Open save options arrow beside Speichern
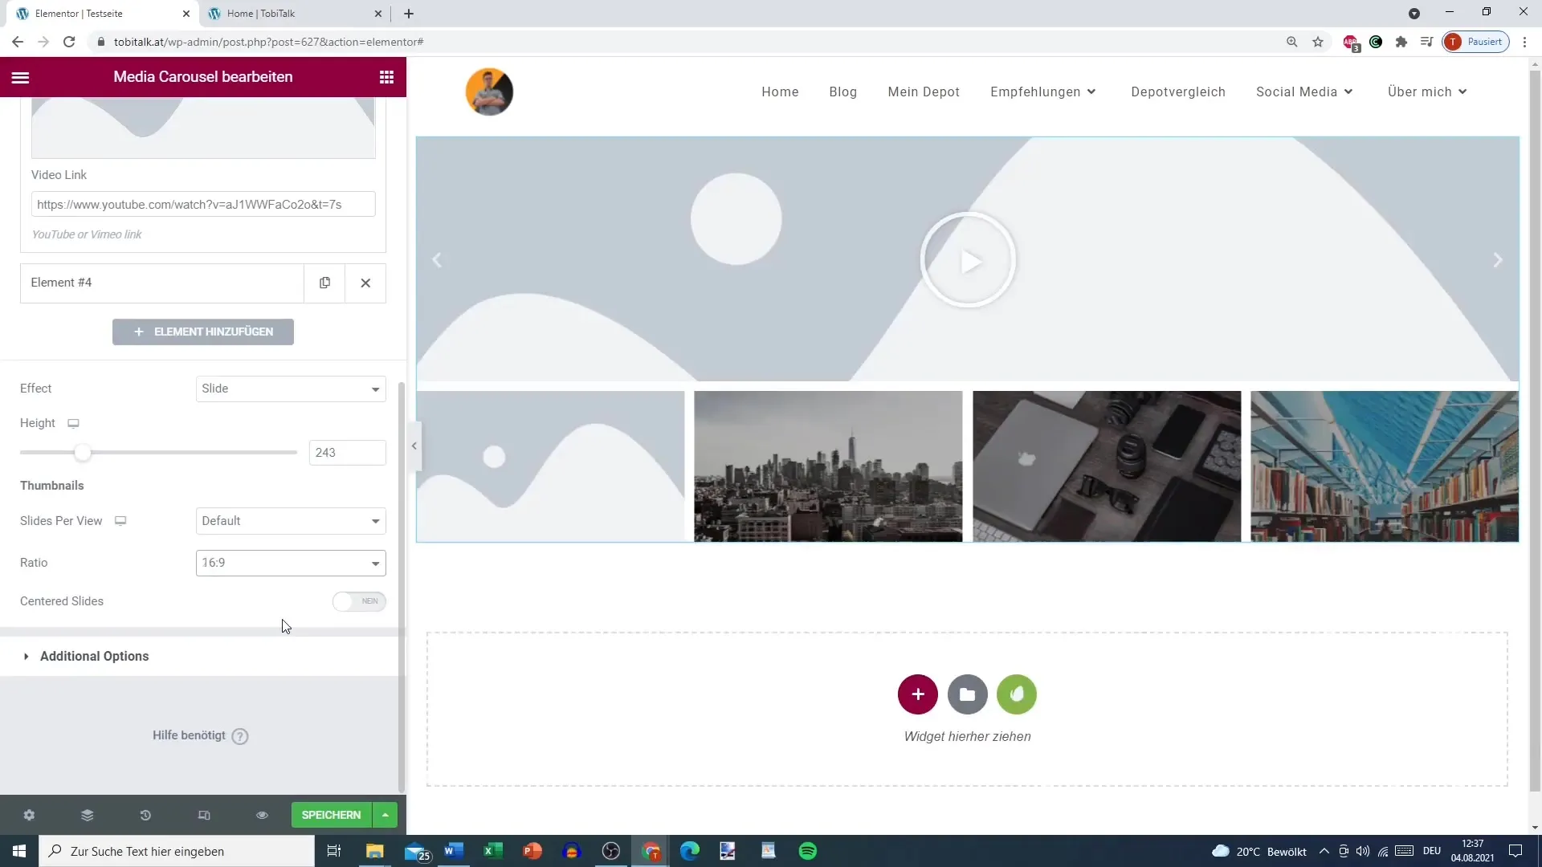 (x=385, y=815)
